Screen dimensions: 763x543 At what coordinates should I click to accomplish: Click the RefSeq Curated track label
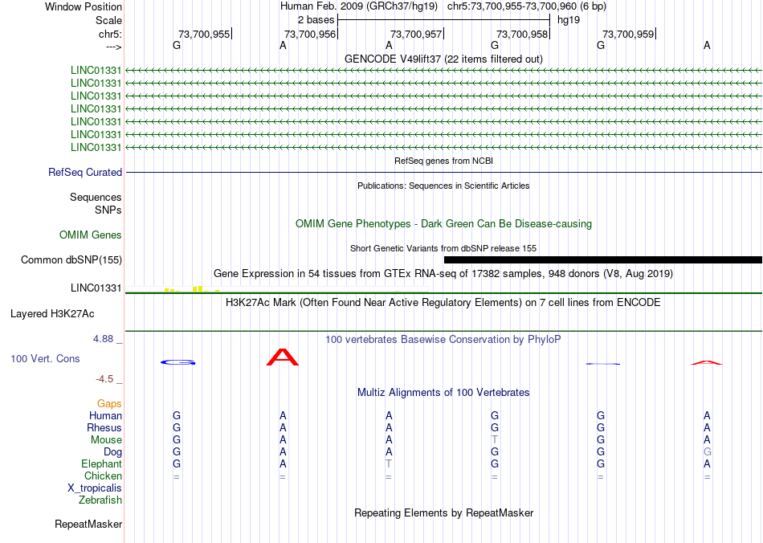pyautogui.click(x=85, y=172)
